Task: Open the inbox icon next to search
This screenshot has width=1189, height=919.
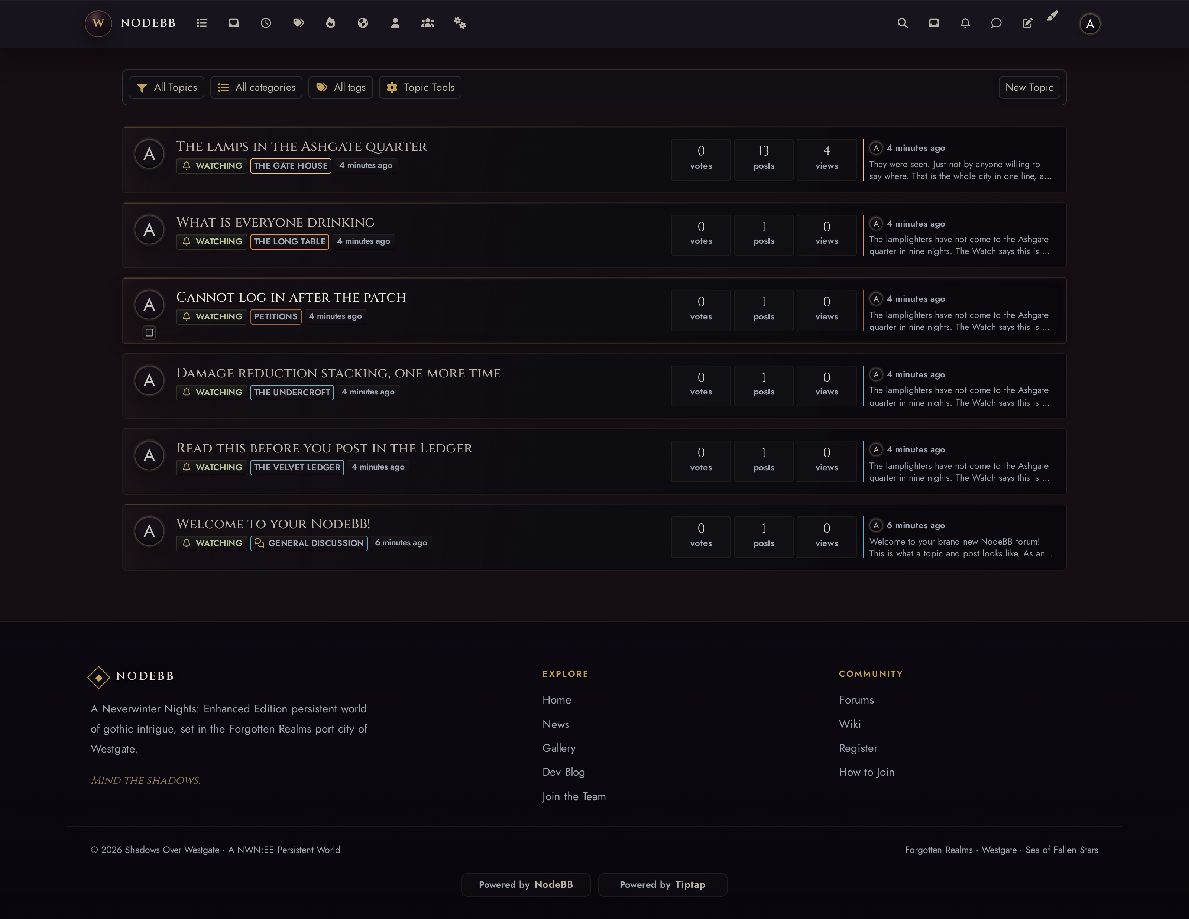Action: [934, 23]
